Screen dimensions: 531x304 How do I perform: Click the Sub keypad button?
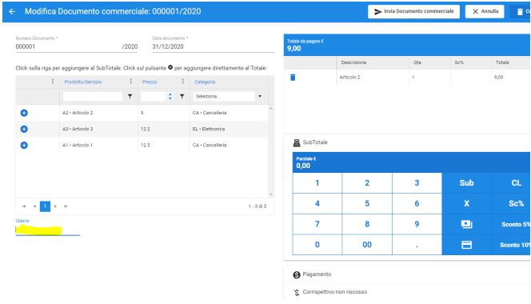pos(467,183)
